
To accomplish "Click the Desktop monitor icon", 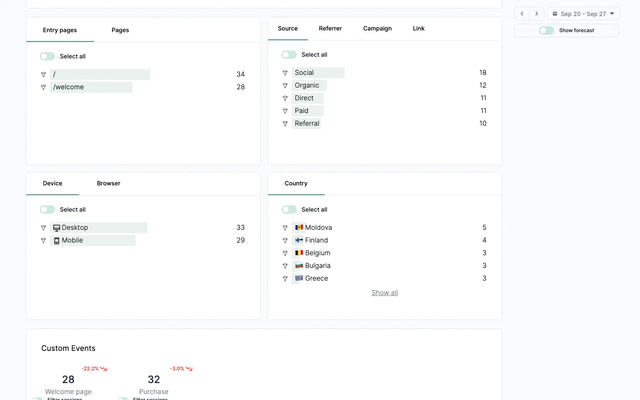I will (56, 228).
